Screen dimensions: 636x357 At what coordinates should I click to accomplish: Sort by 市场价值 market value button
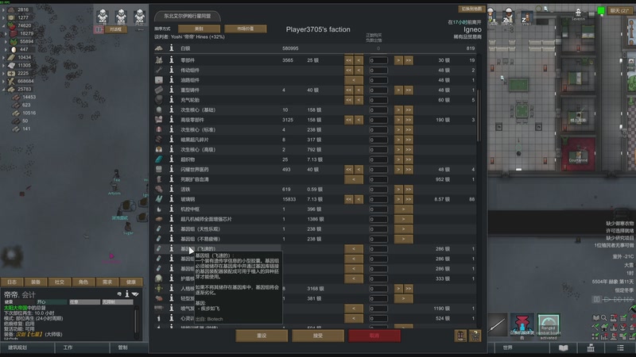click(x=246, y=29)
